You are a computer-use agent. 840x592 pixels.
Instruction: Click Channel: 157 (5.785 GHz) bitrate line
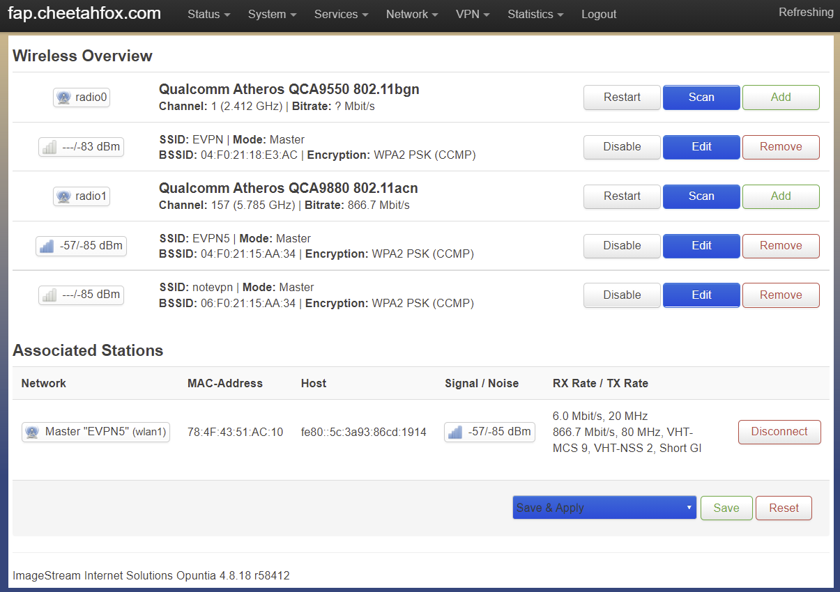coord(284,205)
